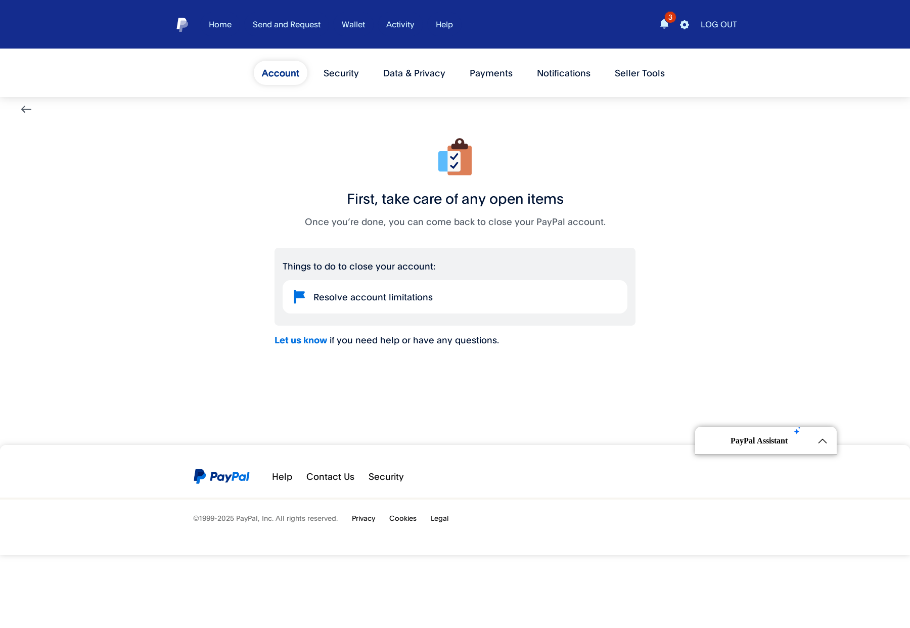Open the Legal footer link
Viewport: 910px width, 628px height.
pyautogui.click(x=439, y=518)
